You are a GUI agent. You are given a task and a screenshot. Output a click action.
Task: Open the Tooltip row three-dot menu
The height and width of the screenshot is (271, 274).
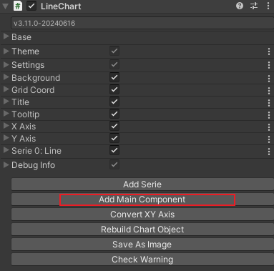point(269,115)
